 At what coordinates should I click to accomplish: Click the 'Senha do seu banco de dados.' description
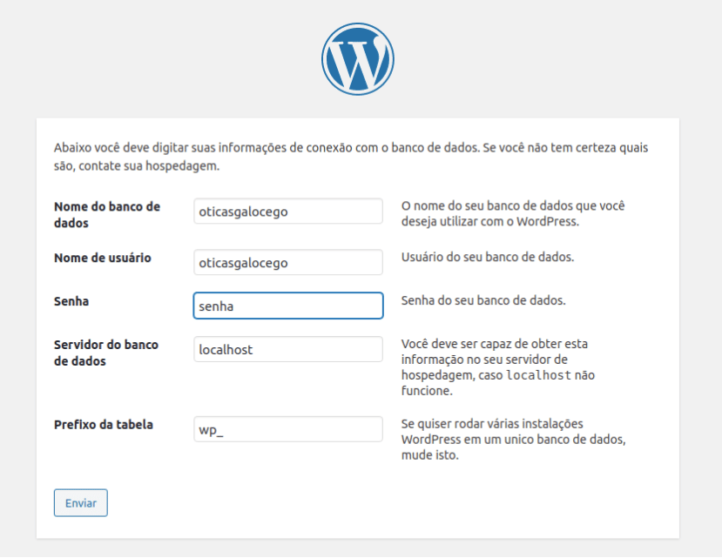point(483,300)
